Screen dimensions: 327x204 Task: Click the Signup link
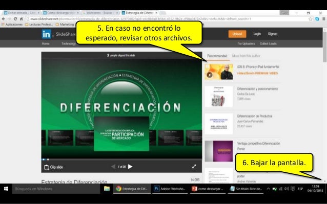(x=272, y=34)
